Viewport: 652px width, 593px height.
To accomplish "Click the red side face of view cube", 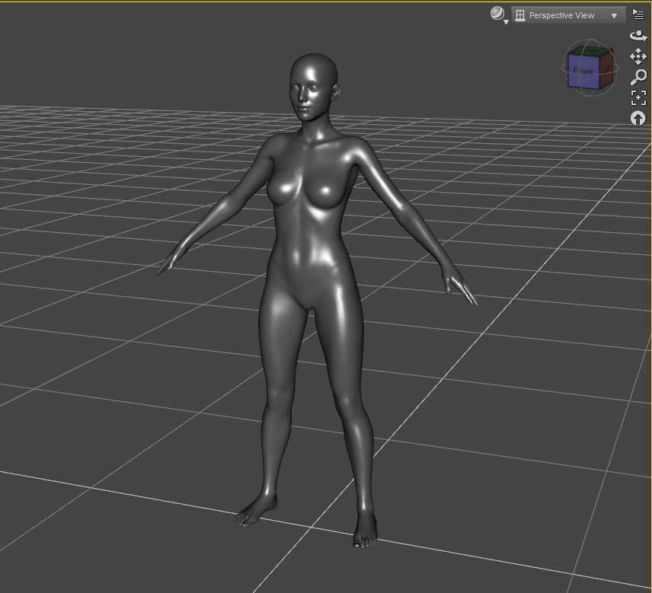I will point(606,69).
